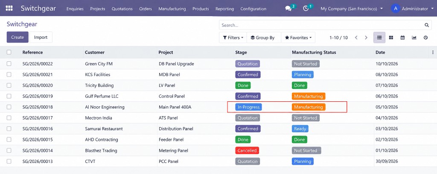This screenshot has width=437, height=174.
Task: Switch to graph view
Action: pyautogui.click(x=414, y=37)
